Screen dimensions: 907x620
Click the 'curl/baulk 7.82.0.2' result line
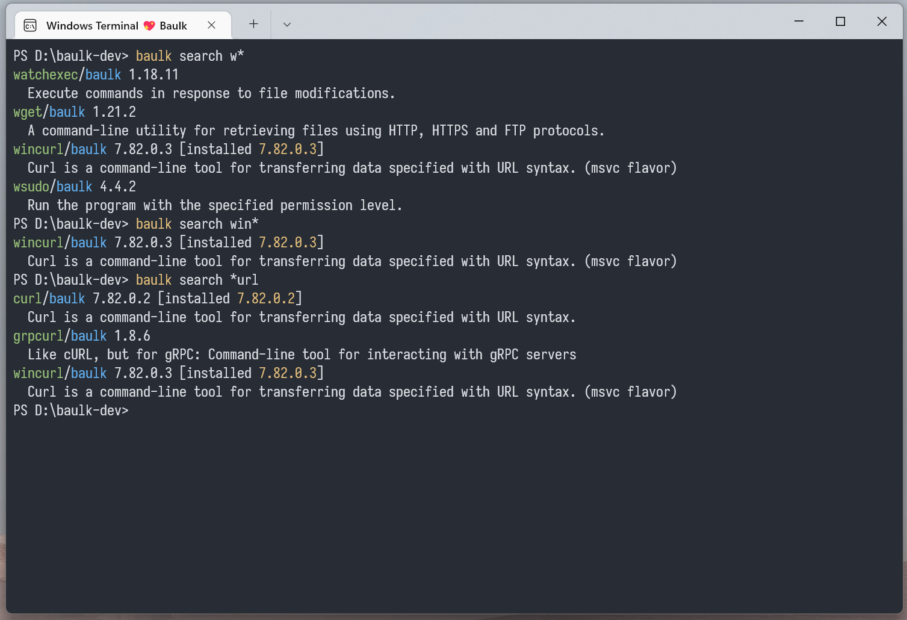tap(158, 299)
